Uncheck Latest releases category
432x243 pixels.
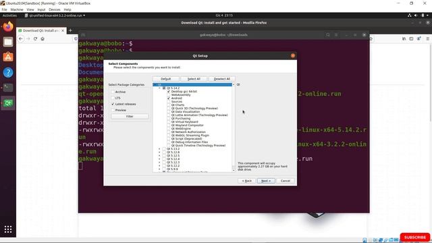(113, 104)
